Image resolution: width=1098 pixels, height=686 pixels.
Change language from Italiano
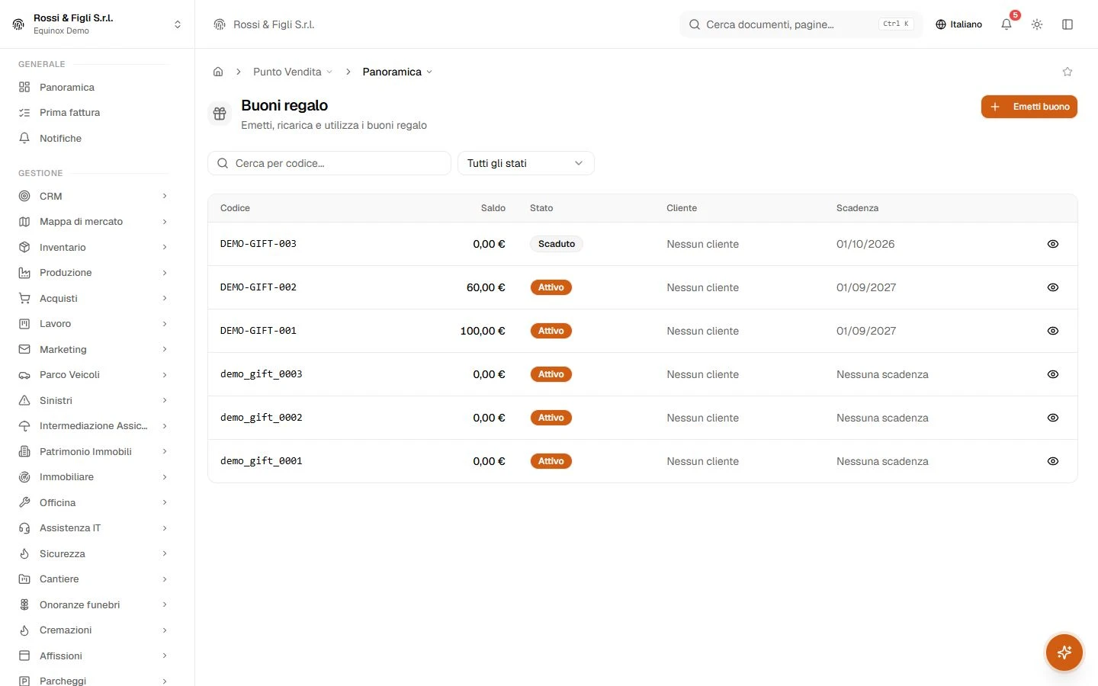coord(958,24)
